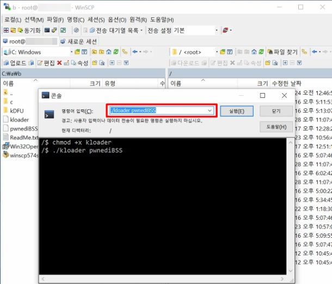Image resolution: width=332 pixels, height=284 pixels.
Task: Click the 실행(E) execute button
Action: tap(237, 111)
